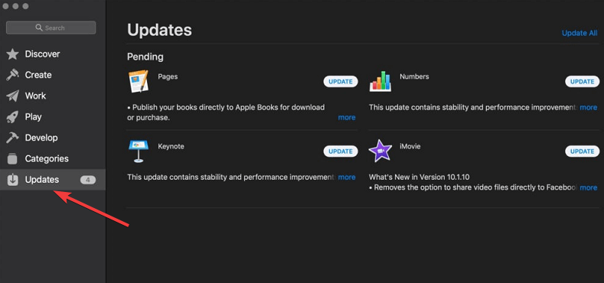This screenshot has width=604, height=283.
Task: Click the Work paper plane icon
Action: 12,96
